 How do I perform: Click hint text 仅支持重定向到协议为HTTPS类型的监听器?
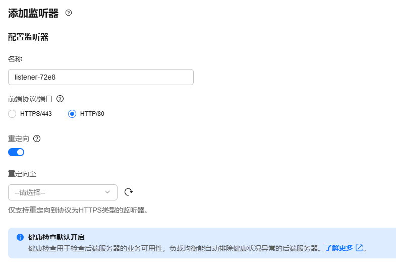click(78, 210)
